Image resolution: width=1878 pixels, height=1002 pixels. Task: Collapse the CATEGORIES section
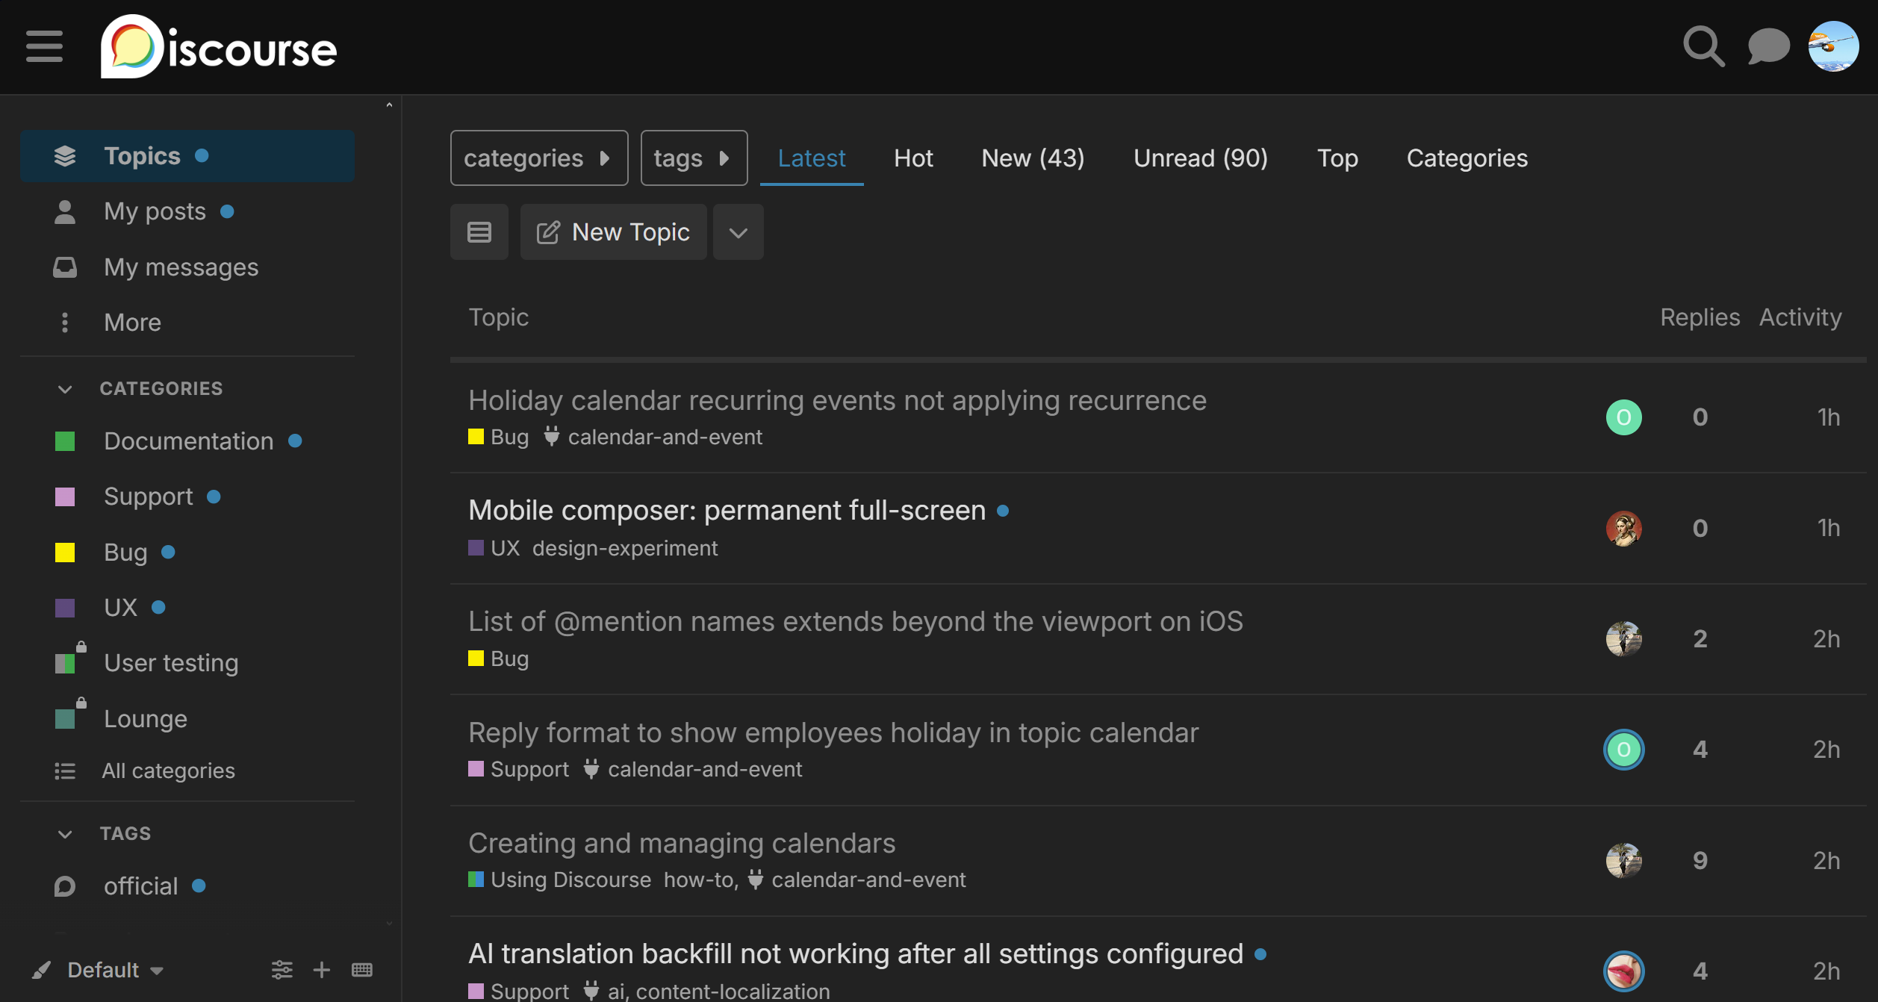click(x=65, y=389)
